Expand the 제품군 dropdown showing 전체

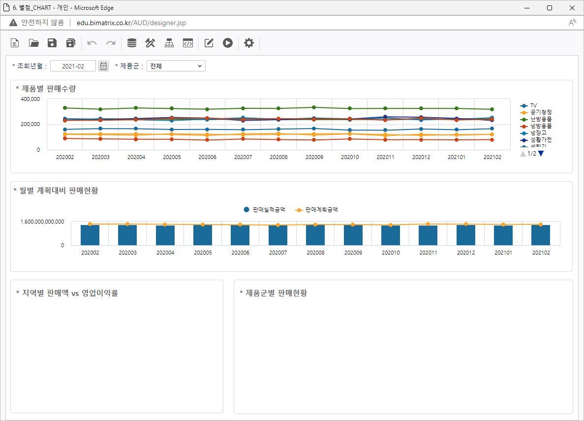click(176, 66)
